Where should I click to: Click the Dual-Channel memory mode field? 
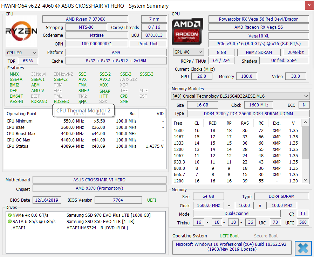(x=237, y=214)
